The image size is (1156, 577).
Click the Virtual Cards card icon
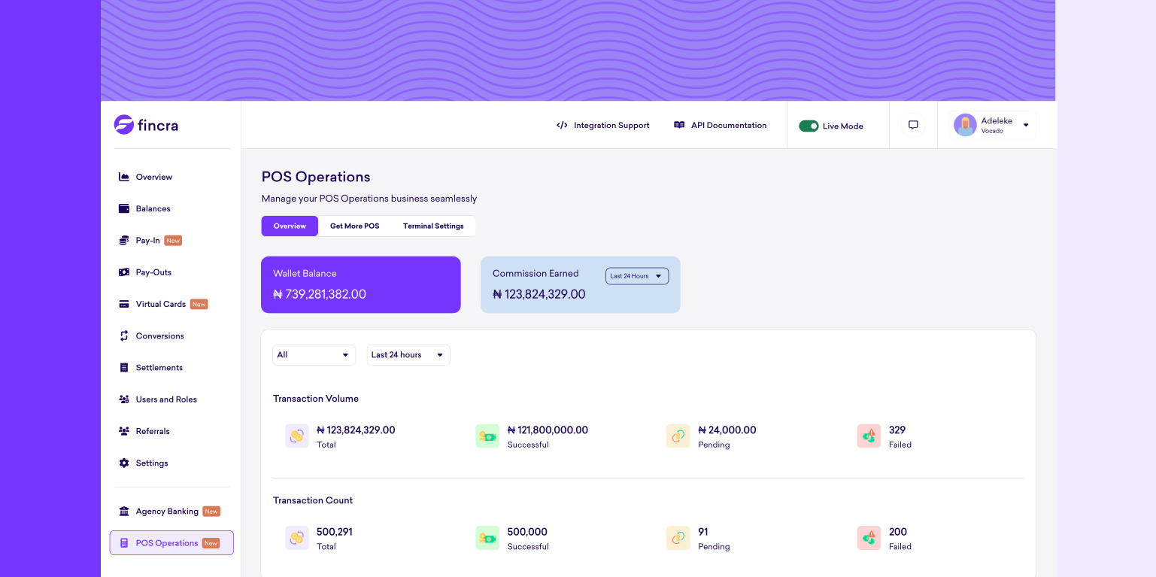click(x=124, y=304)
